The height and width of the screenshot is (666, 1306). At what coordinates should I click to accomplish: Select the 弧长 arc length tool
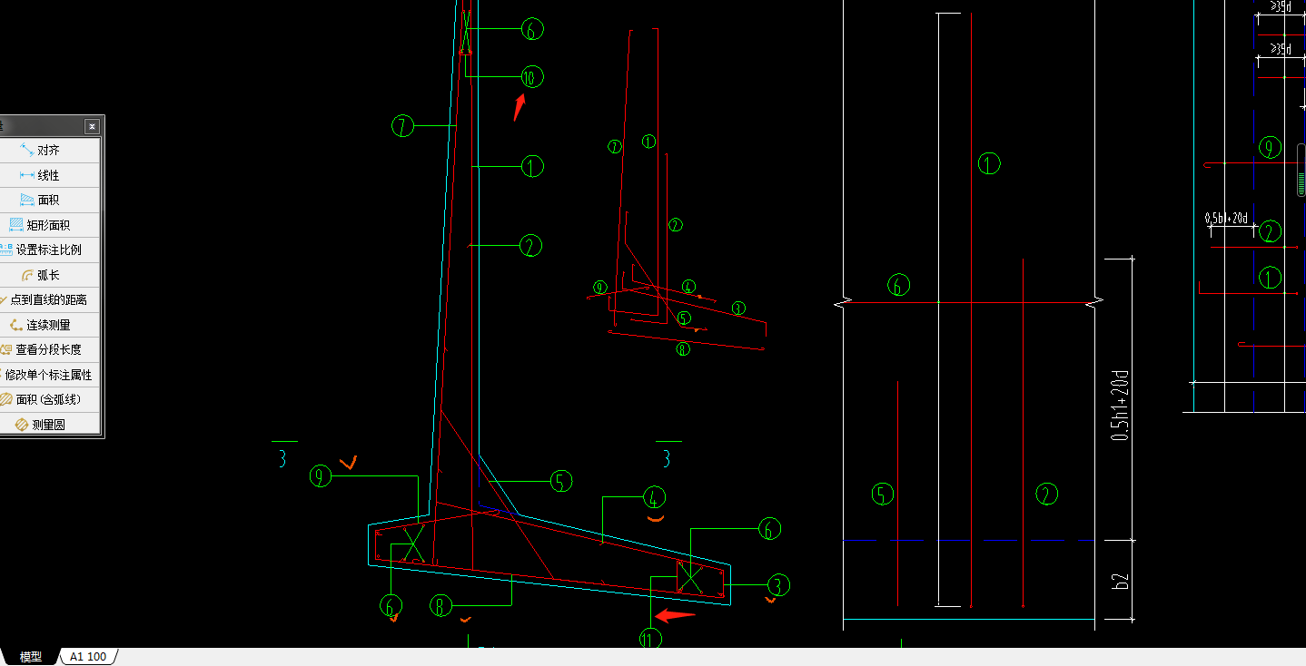[51, 275]
